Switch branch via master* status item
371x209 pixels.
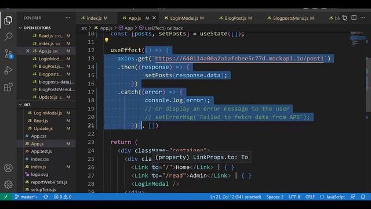(26, 197)
